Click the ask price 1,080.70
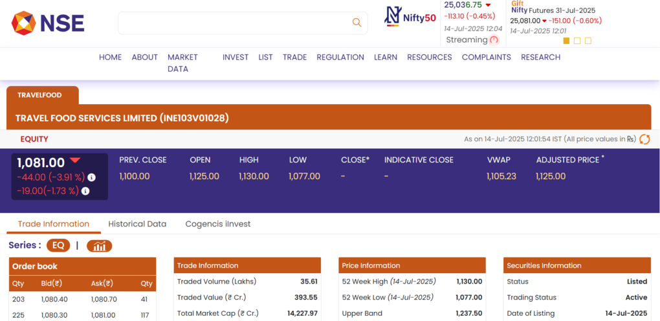This screenshot has height=321, width=660. coord(104,300)
